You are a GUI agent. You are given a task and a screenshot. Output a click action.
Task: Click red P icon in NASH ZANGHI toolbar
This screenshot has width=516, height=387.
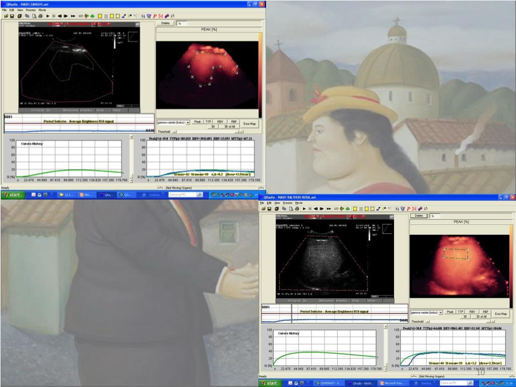pyautogui.click(x=155, y=16)
